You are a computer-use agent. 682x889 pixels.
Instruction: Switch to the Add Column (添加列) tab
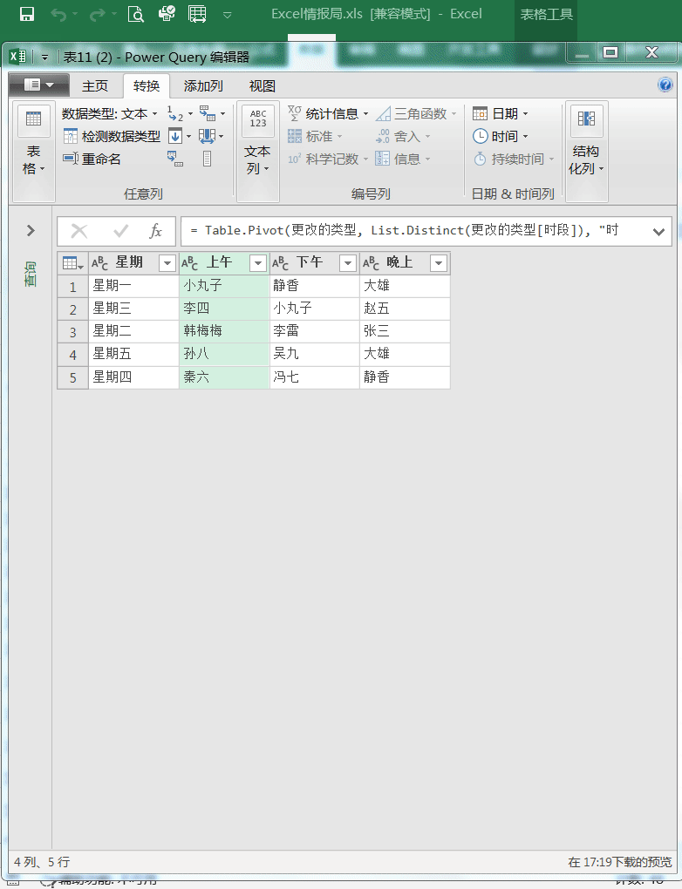pyautogui.click(x=203, y=85)
